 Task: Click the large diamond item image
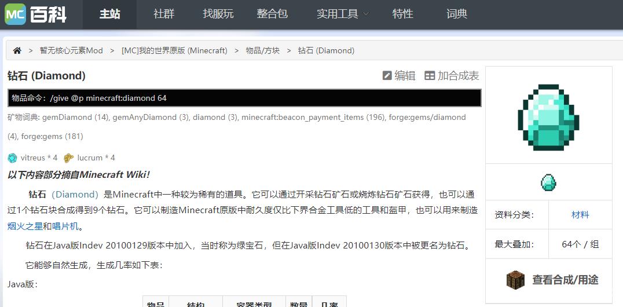click(x=549, y=118)
